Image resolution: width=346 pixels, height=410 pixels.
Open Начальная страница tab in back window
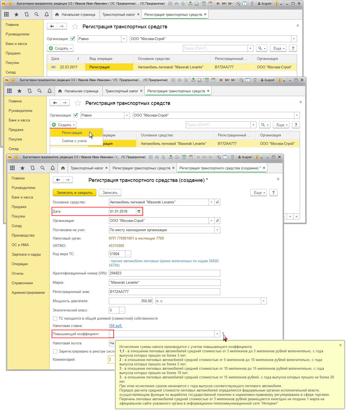(x=75, y=14)
